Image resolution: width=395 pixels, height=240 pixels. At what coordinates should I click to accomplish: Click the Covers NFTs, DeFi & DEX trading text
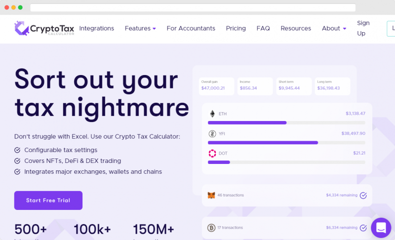point(73,161)
